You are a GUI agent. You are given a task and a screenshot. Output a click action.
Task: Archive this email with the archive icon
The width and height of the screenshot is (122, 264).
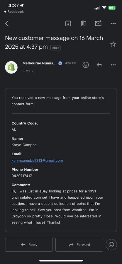[x=68, y=23]
